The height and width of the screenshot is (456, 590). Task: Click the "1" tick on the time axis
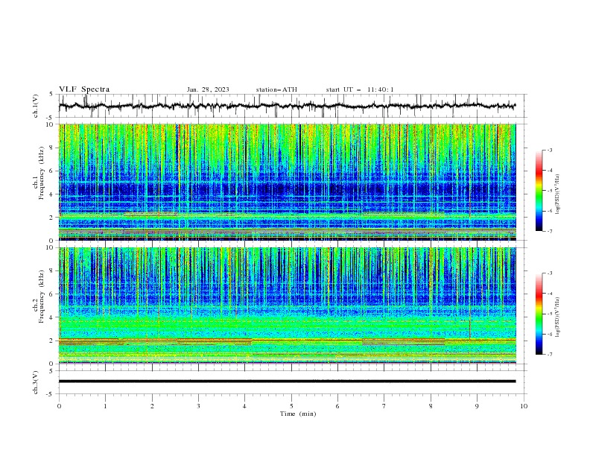pos(105,406)
